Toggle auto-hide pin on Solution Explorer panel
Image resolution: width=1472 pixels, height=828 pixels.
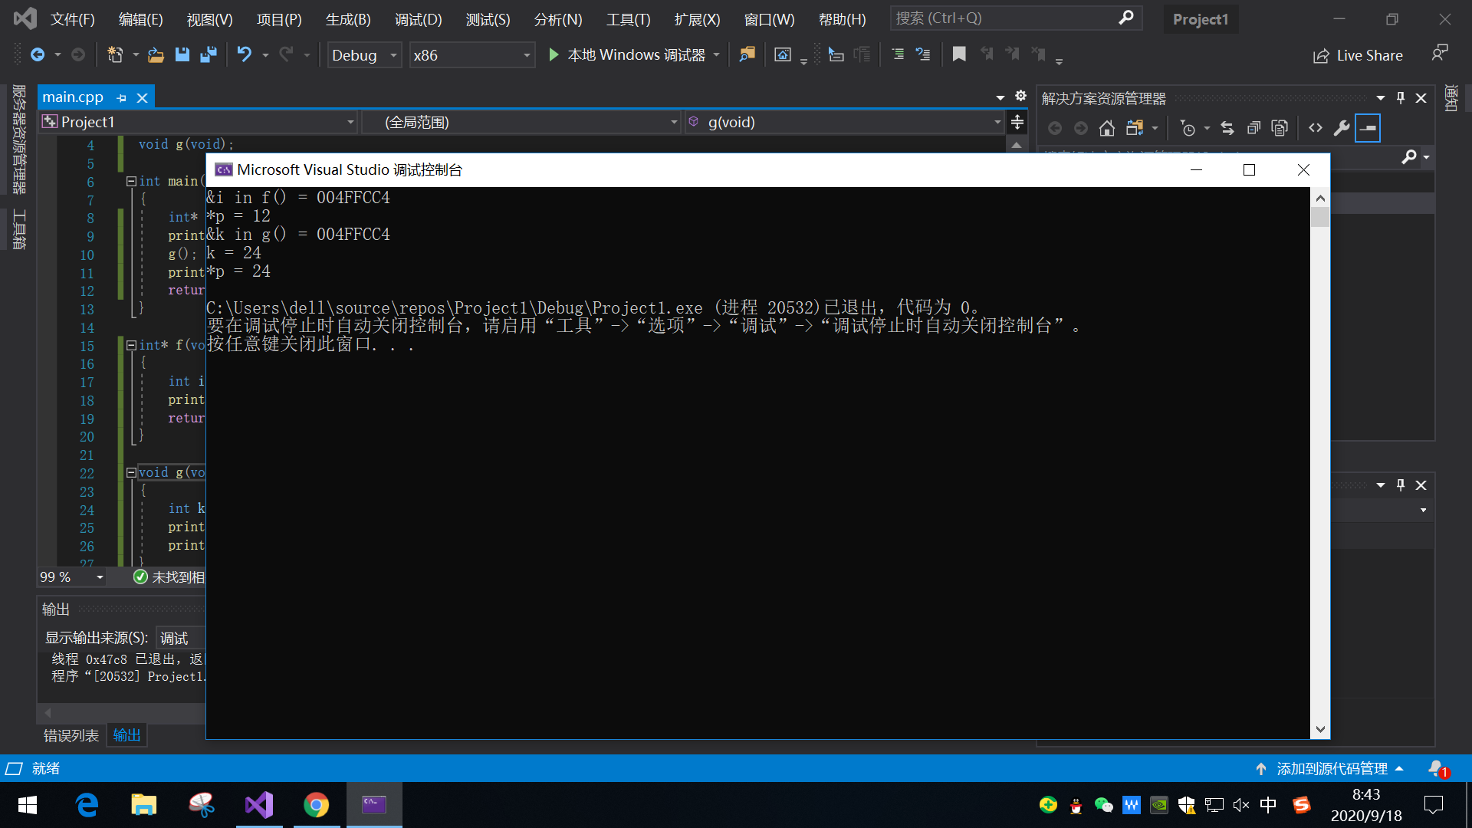(x=1401, y=98)
